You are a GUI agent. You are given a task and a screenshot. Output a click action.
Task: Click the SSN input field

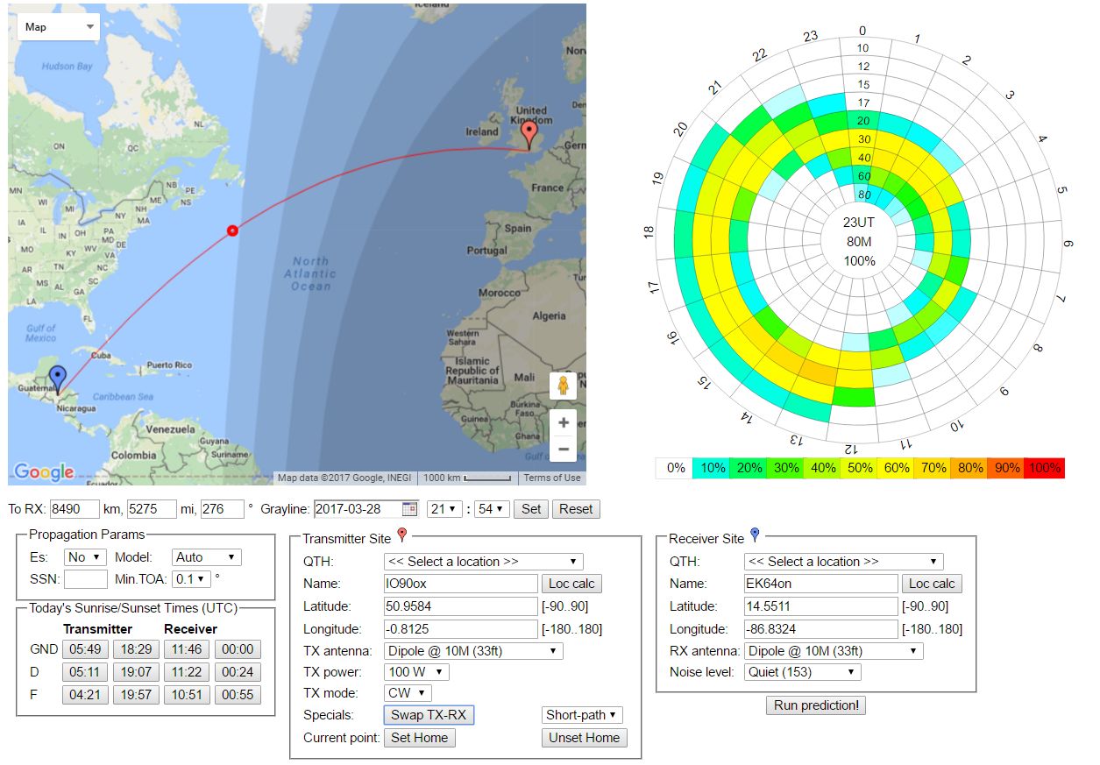(x=86, y=579)
